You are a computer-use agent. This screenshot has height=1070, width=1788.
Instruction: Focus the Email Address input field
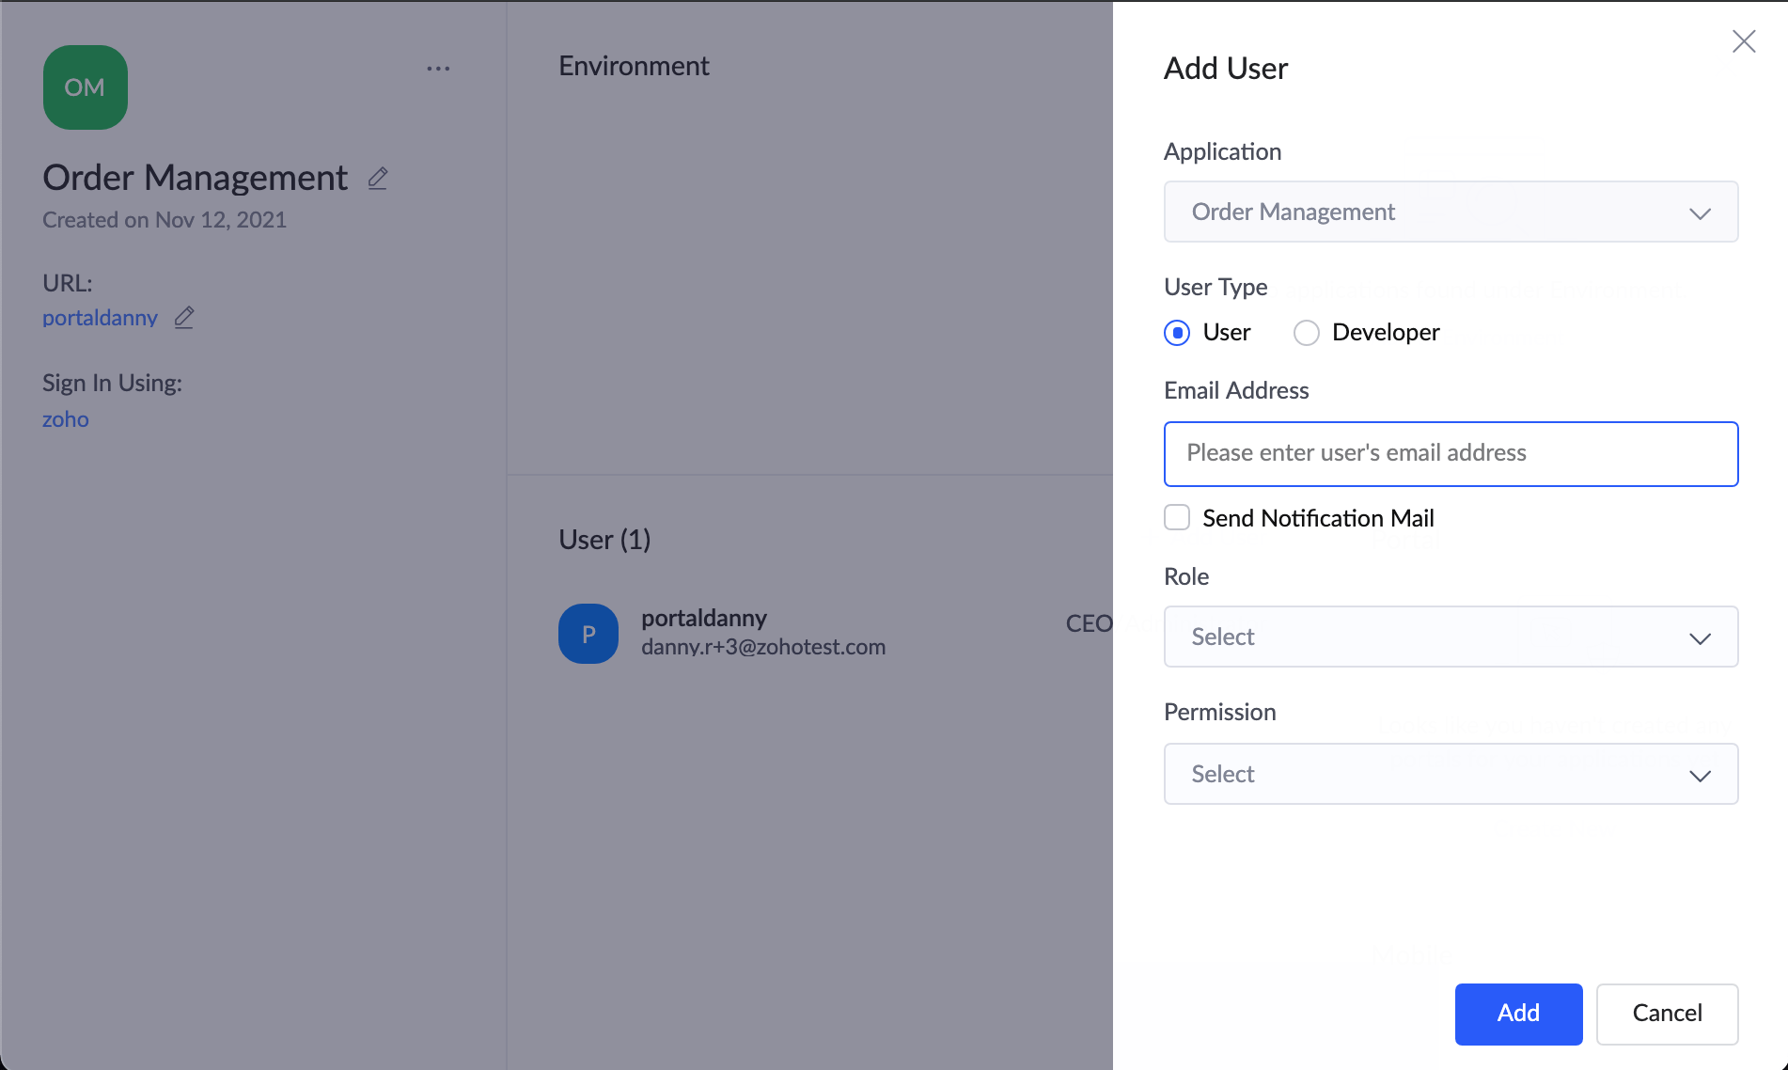coord(1451,454)
